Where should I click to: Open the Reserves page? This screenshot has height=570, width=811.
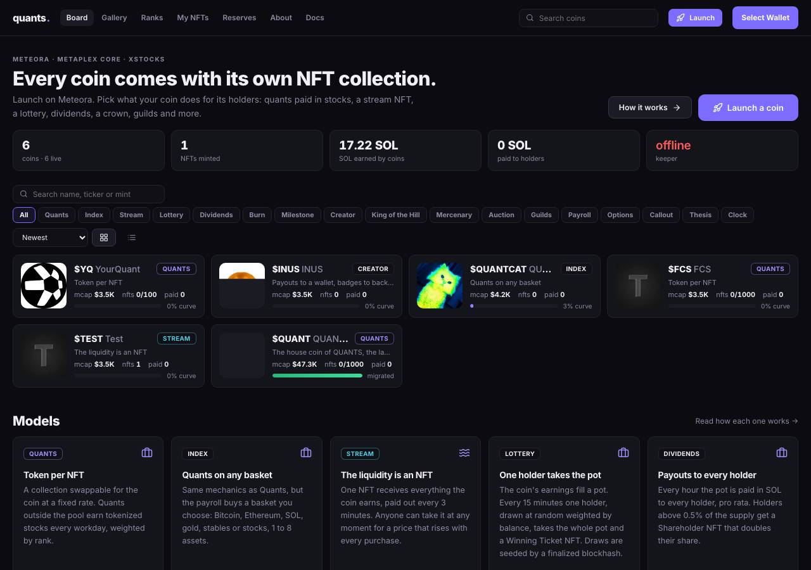click(239, 18)
